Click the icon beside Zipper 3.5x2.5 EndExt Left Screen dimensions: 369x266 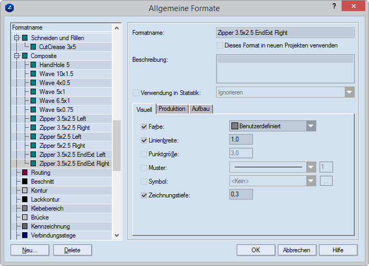click(33, 154)
